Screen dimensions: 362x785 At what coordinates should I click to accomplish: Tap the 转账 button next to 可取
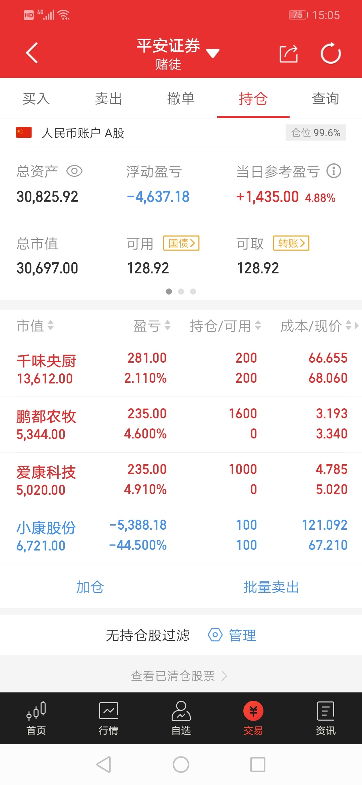(x=291, y=243)
